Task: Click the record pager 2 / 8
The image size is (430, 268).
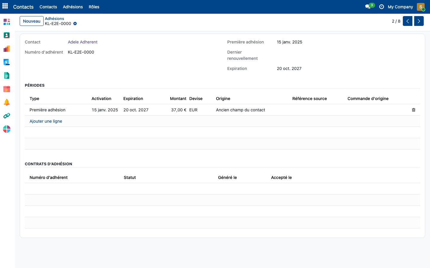Action: (x=396, y=21)
